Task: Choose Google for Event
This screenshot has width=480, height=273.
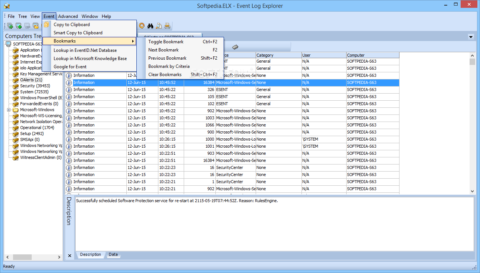Action: coord(89,67)
